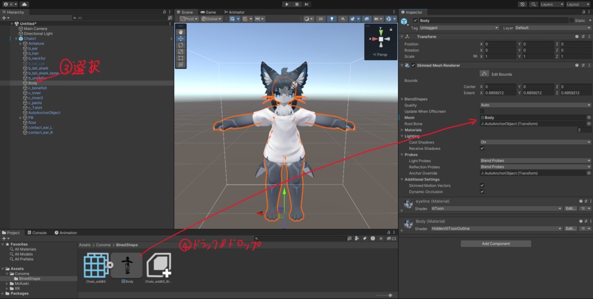Select the Move tool in Scene
Screen dimensions: 593x299
pyautogui.click(x=181, y=39)
